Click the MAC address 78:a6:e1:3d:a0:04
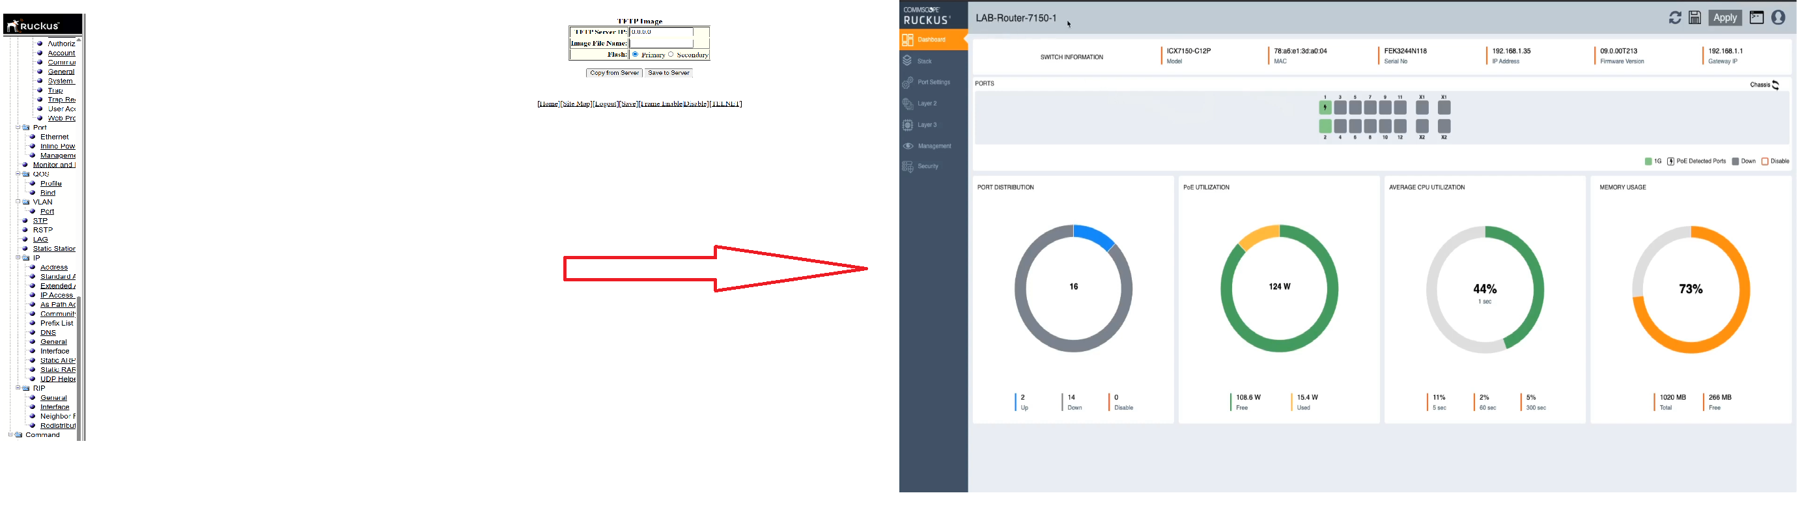The width and height of the screenshot is (1798, 506). [1300, 51]
